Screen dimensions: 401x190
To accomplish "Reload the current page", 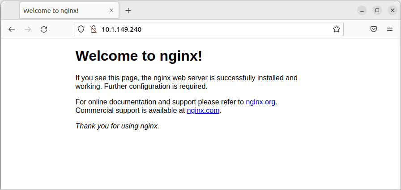I will 44,29.
